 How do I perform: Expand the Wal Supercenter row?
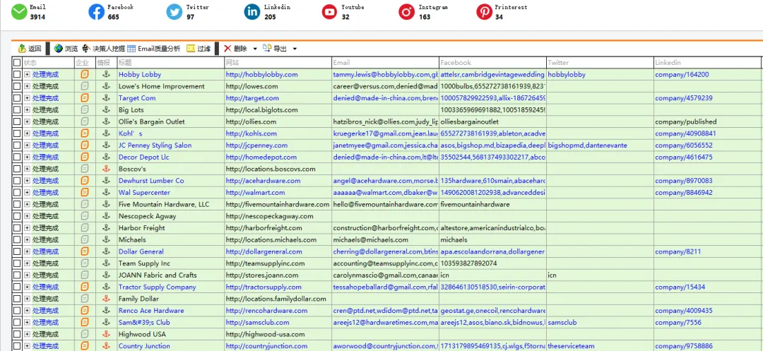pos(27,193)
